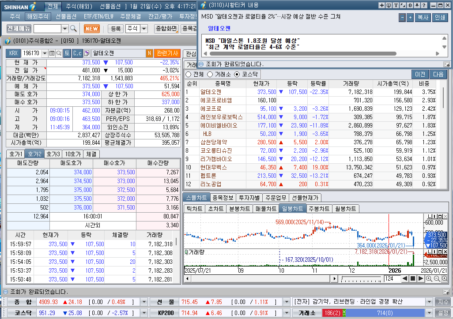The height and width of the screenshot is (319, 453).
Task: Open the 투자자별 tab
Action: 249,198
